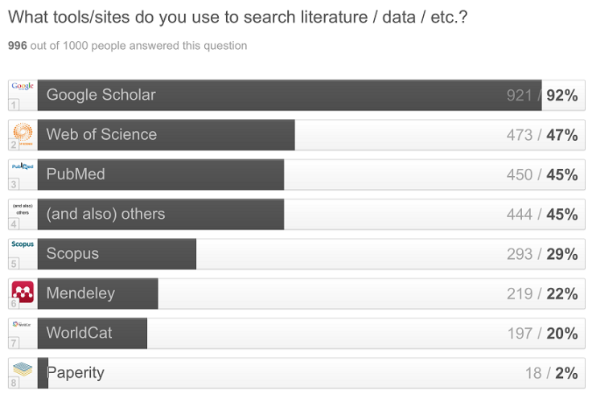Screen dimensions: 592x394
Task: Click the 473 / 47% result value
Action: 541,135
